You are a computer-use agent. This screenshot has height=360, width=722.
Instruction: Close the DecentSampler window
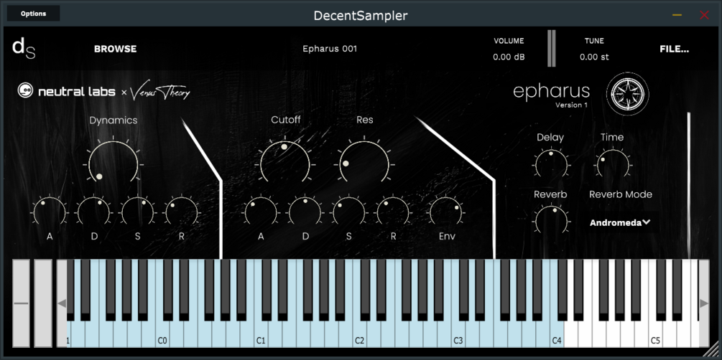click(705, 15)
